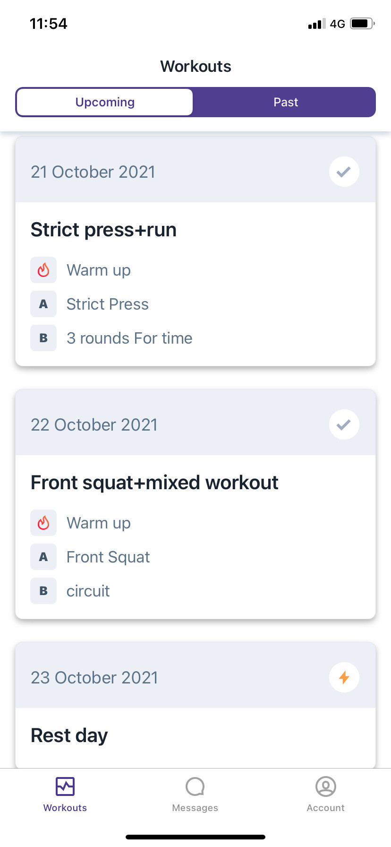Screen dimensions: 391x847
Task: Open the Front squat+mixed workout title
Action: pyautogui.click(x=154, y=483)
